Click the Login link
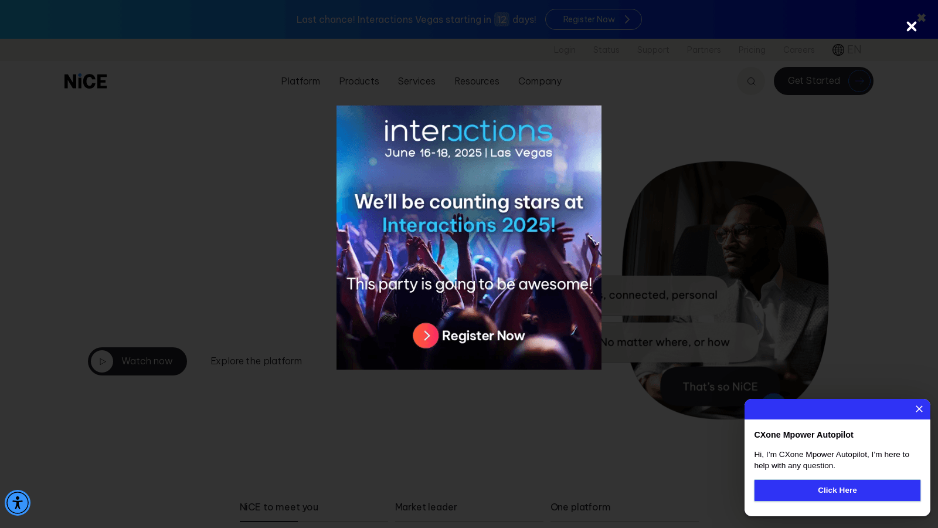Image resolution: width=938 pixels, height=528 pixels. point(565,50)
